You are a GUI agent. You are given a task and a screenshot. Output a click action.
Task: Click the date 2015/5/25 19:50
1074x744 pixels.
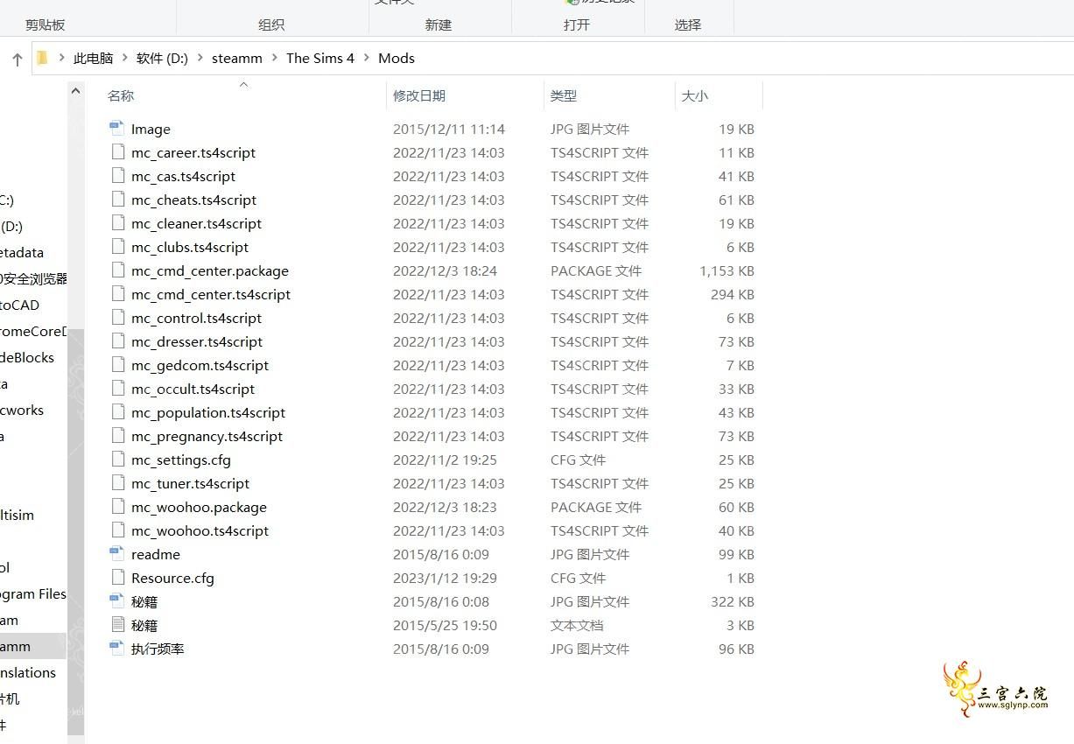445,625
